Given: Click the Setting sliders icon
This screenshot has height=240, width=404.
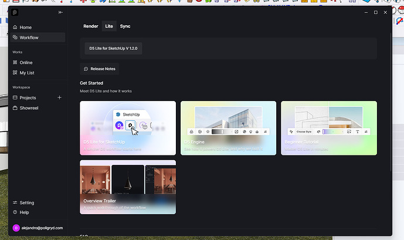Looking at the screenshot, I should (15, 202).
